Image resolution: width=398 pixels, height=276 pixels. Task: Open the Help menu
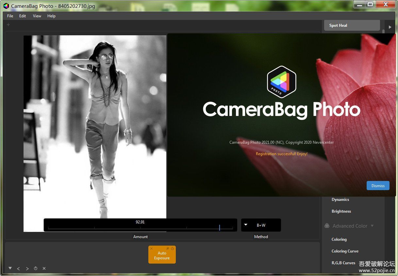pos(51,16)
